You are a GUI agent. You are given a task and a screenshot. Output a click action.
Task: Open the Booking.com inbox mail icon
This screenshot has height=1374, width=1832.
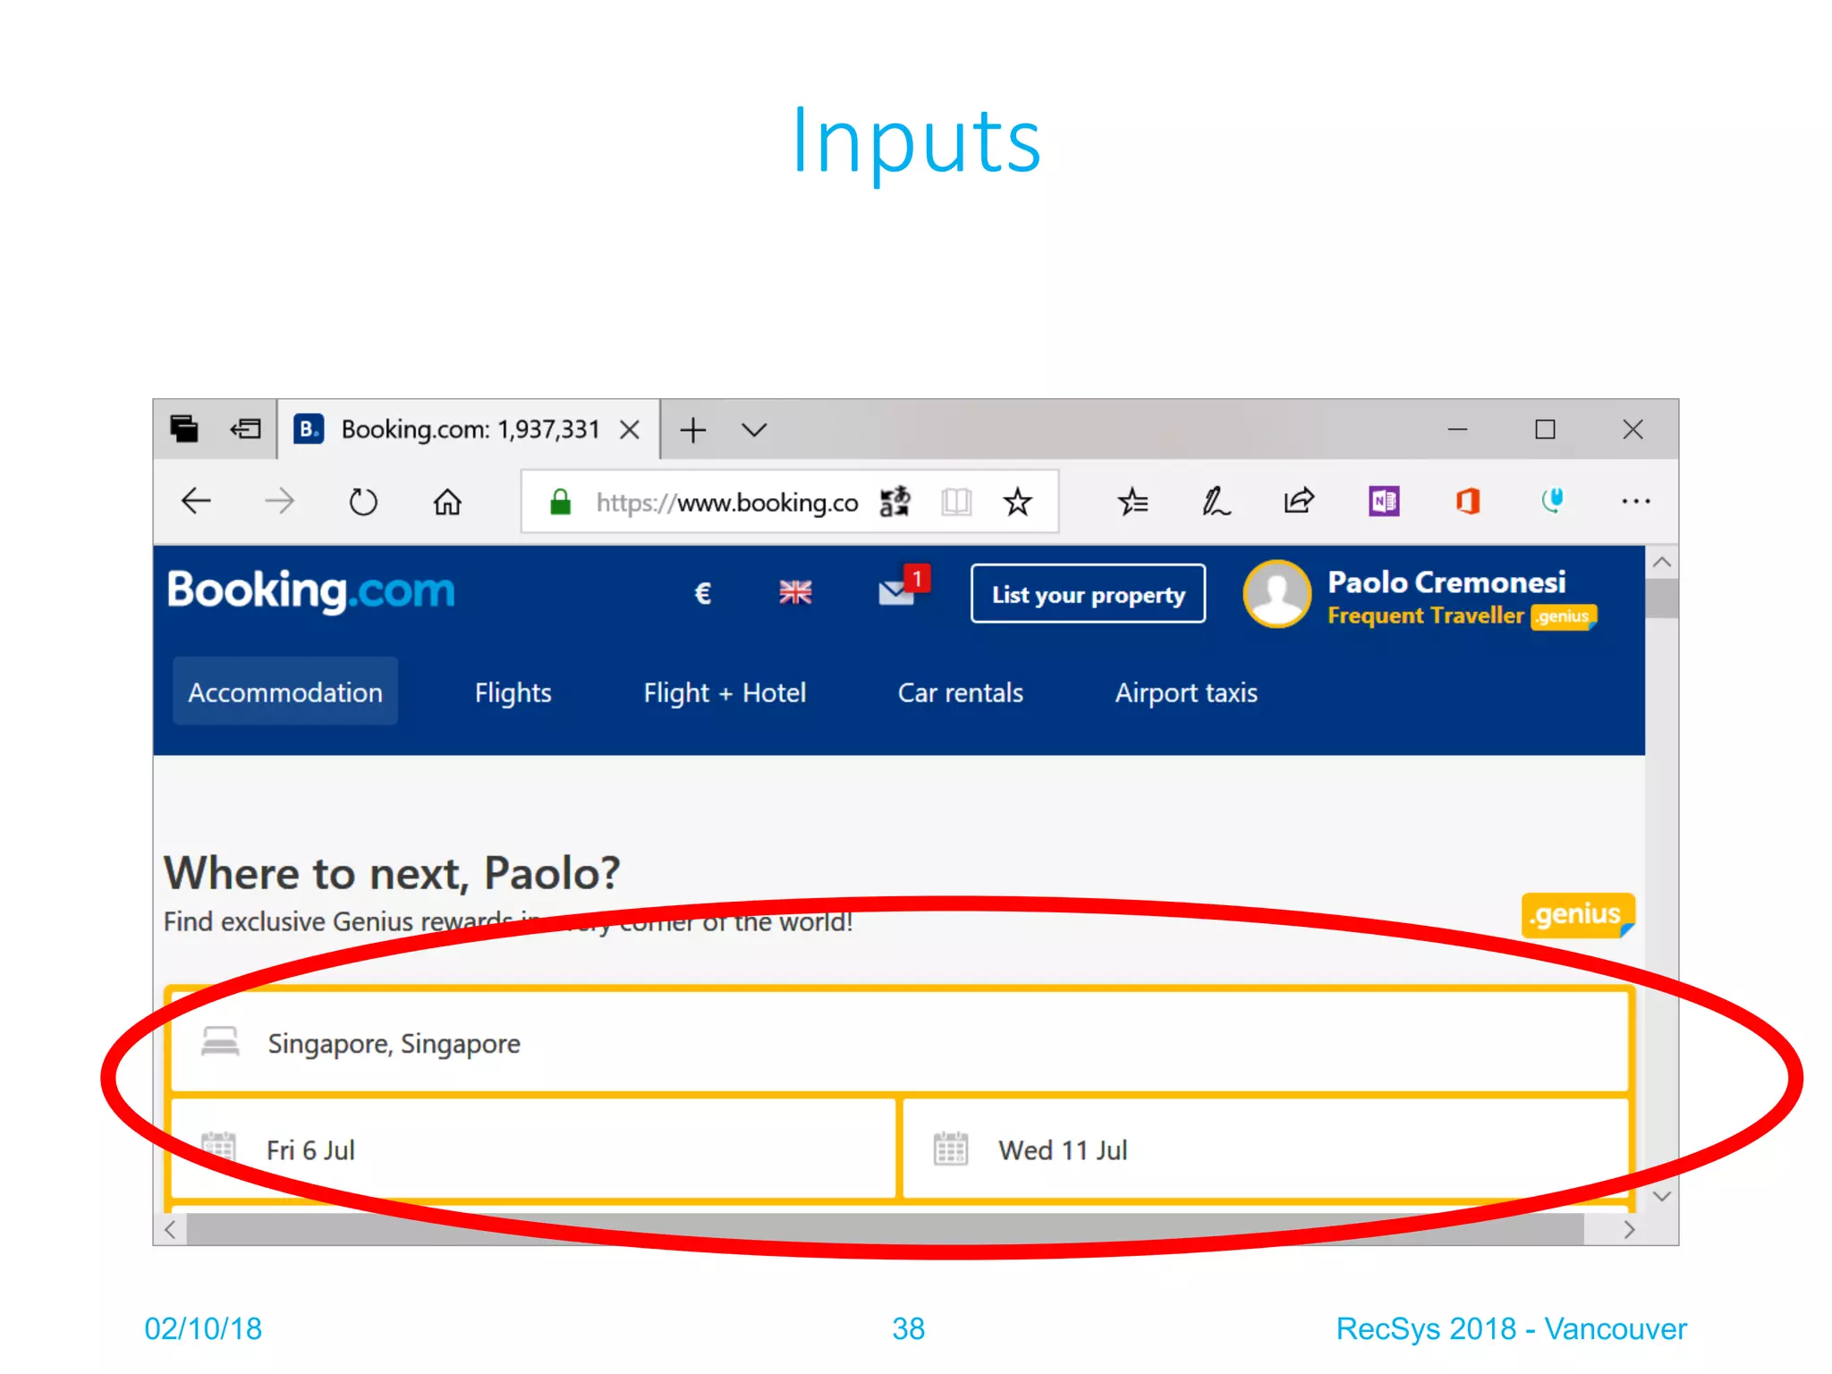coord(896,592)
